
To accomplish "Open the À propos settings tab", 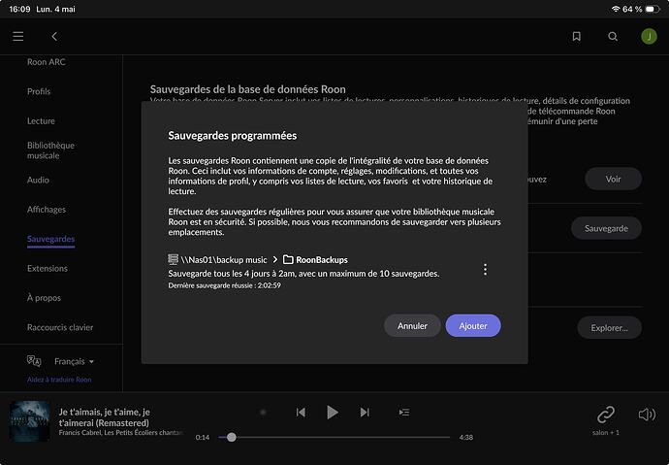I will coord(44,298).
